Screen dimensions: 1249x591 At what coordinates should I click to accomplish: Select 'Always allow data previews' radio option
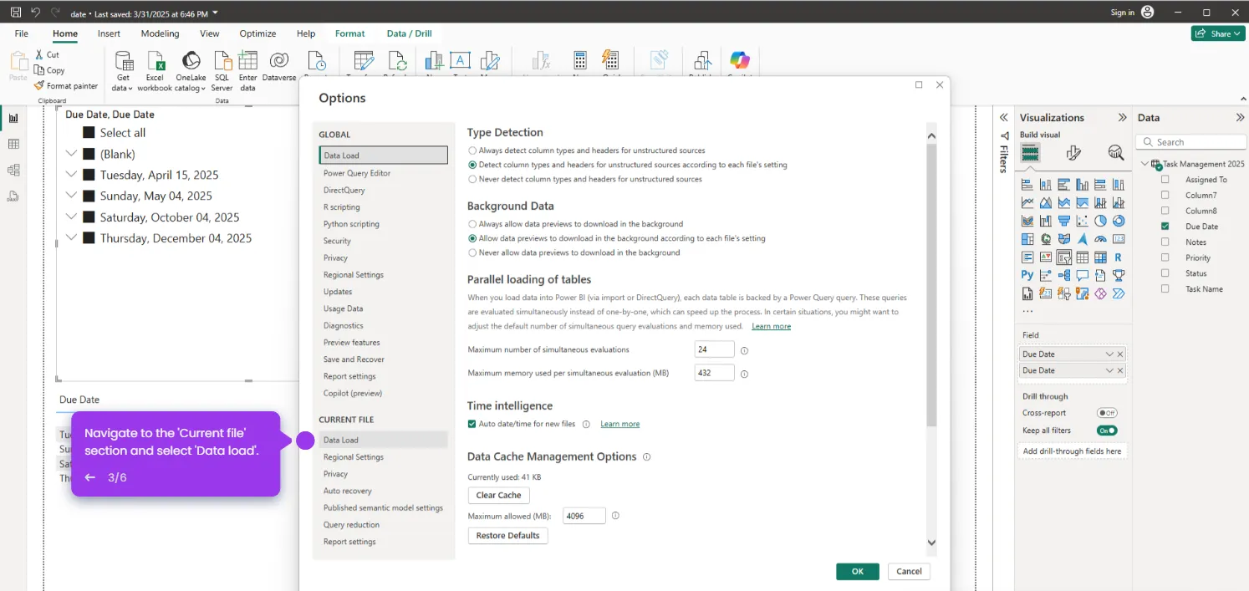pos(472,224)
